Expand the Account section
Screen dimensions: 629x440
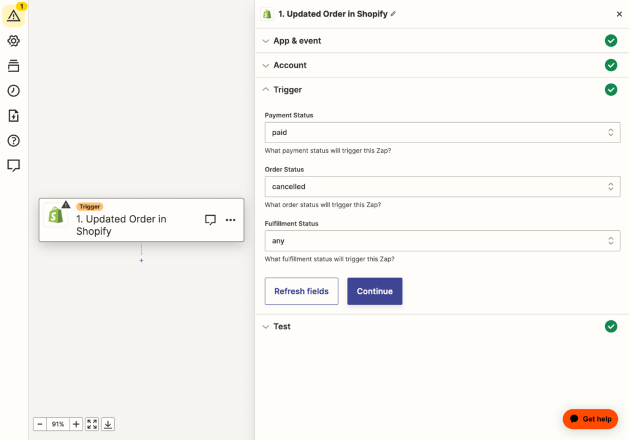(x=442, y=65)
